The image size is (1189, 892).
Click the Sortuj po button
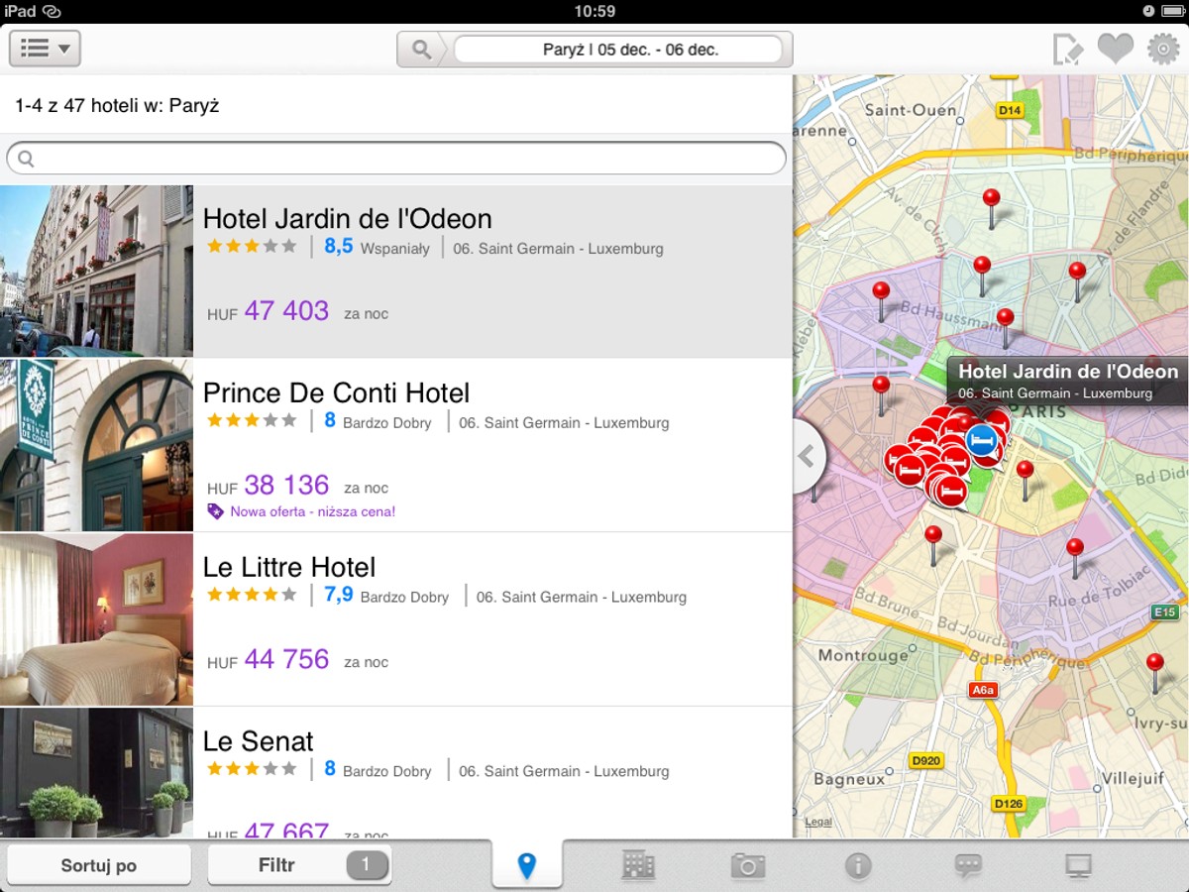[98, 865]
